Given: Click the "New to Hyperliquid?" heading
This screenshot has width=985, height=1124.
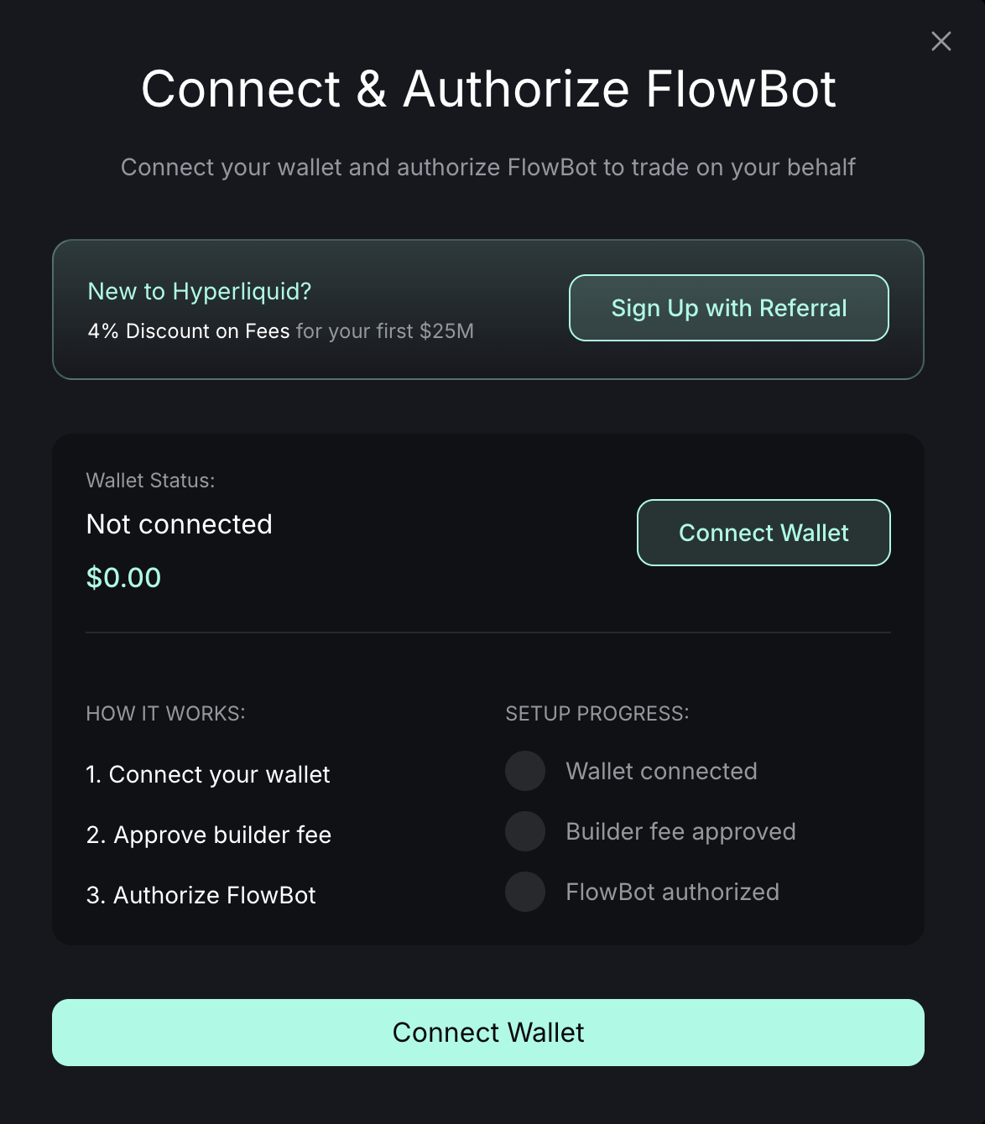Looking at the screenshot, I should click(200, 291).
